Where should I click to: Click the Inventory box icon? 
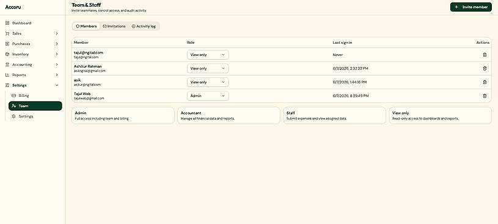[7, 54]
